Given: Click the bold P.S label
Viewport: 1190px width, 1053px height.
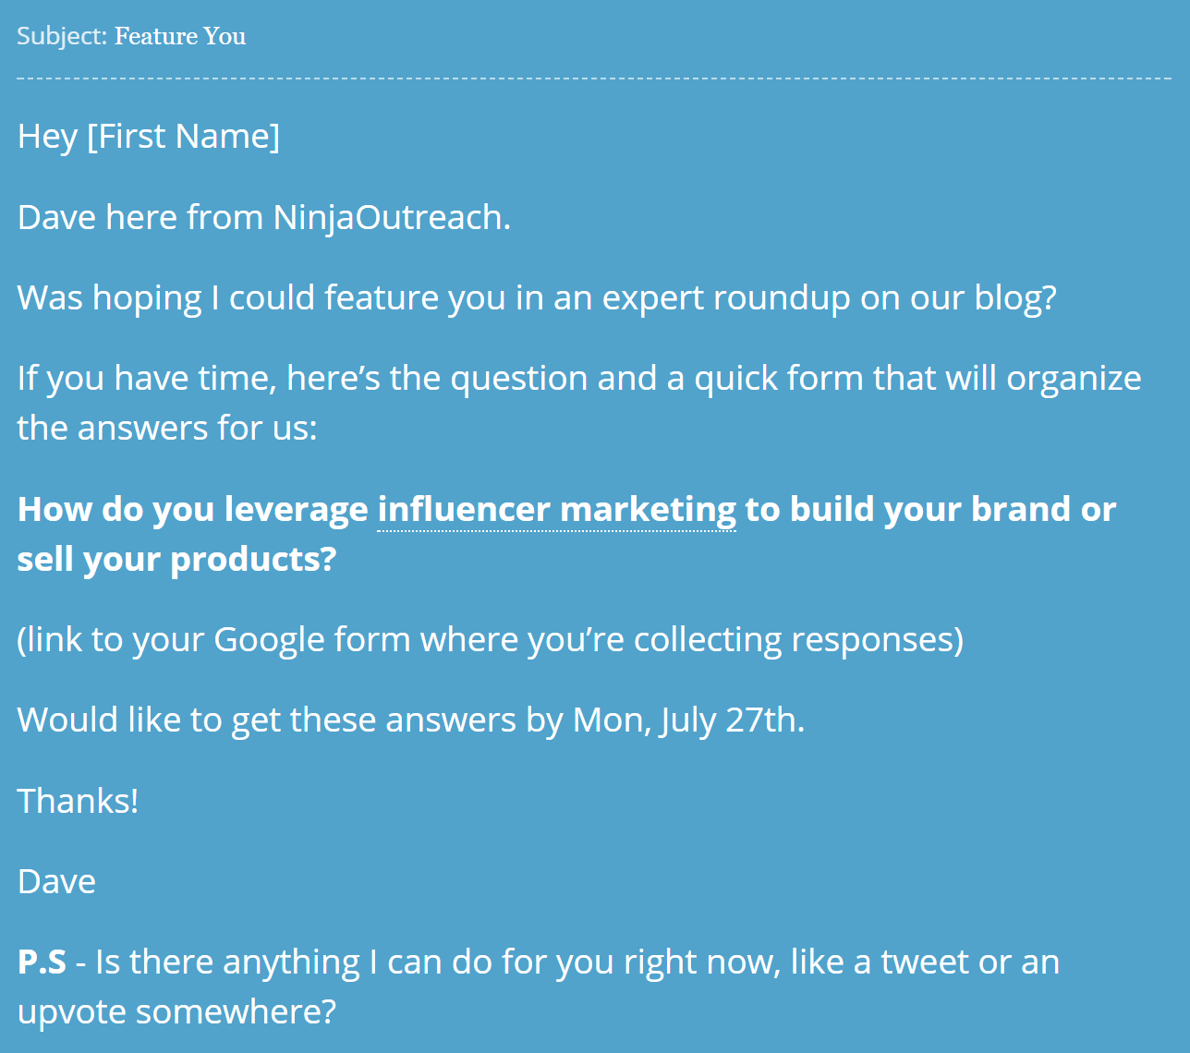Looking at the screenshot, I should click(42, 962).
